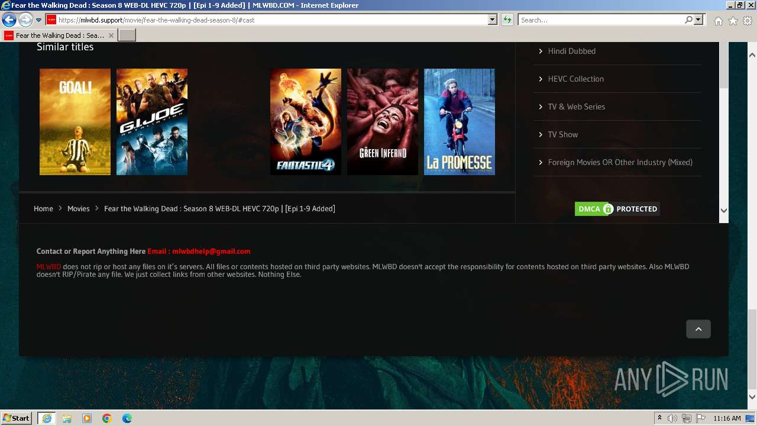The image size is (757, 426).
Task: Open The Green Inferno movie poster
Action: (383, 122)
